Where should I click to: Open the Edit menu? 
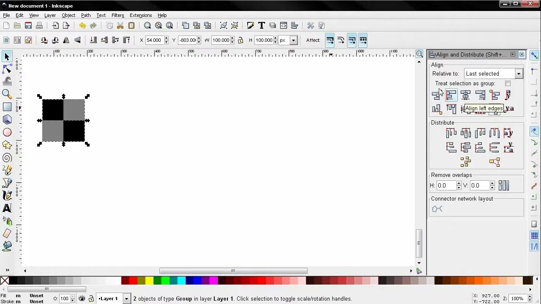coord(19,15)
